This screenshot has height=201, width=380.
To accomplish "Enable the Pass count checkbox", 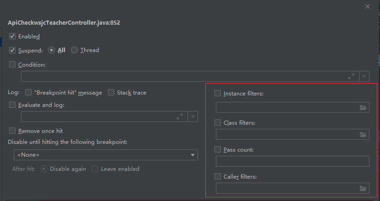I will click(x=218, y=150).
